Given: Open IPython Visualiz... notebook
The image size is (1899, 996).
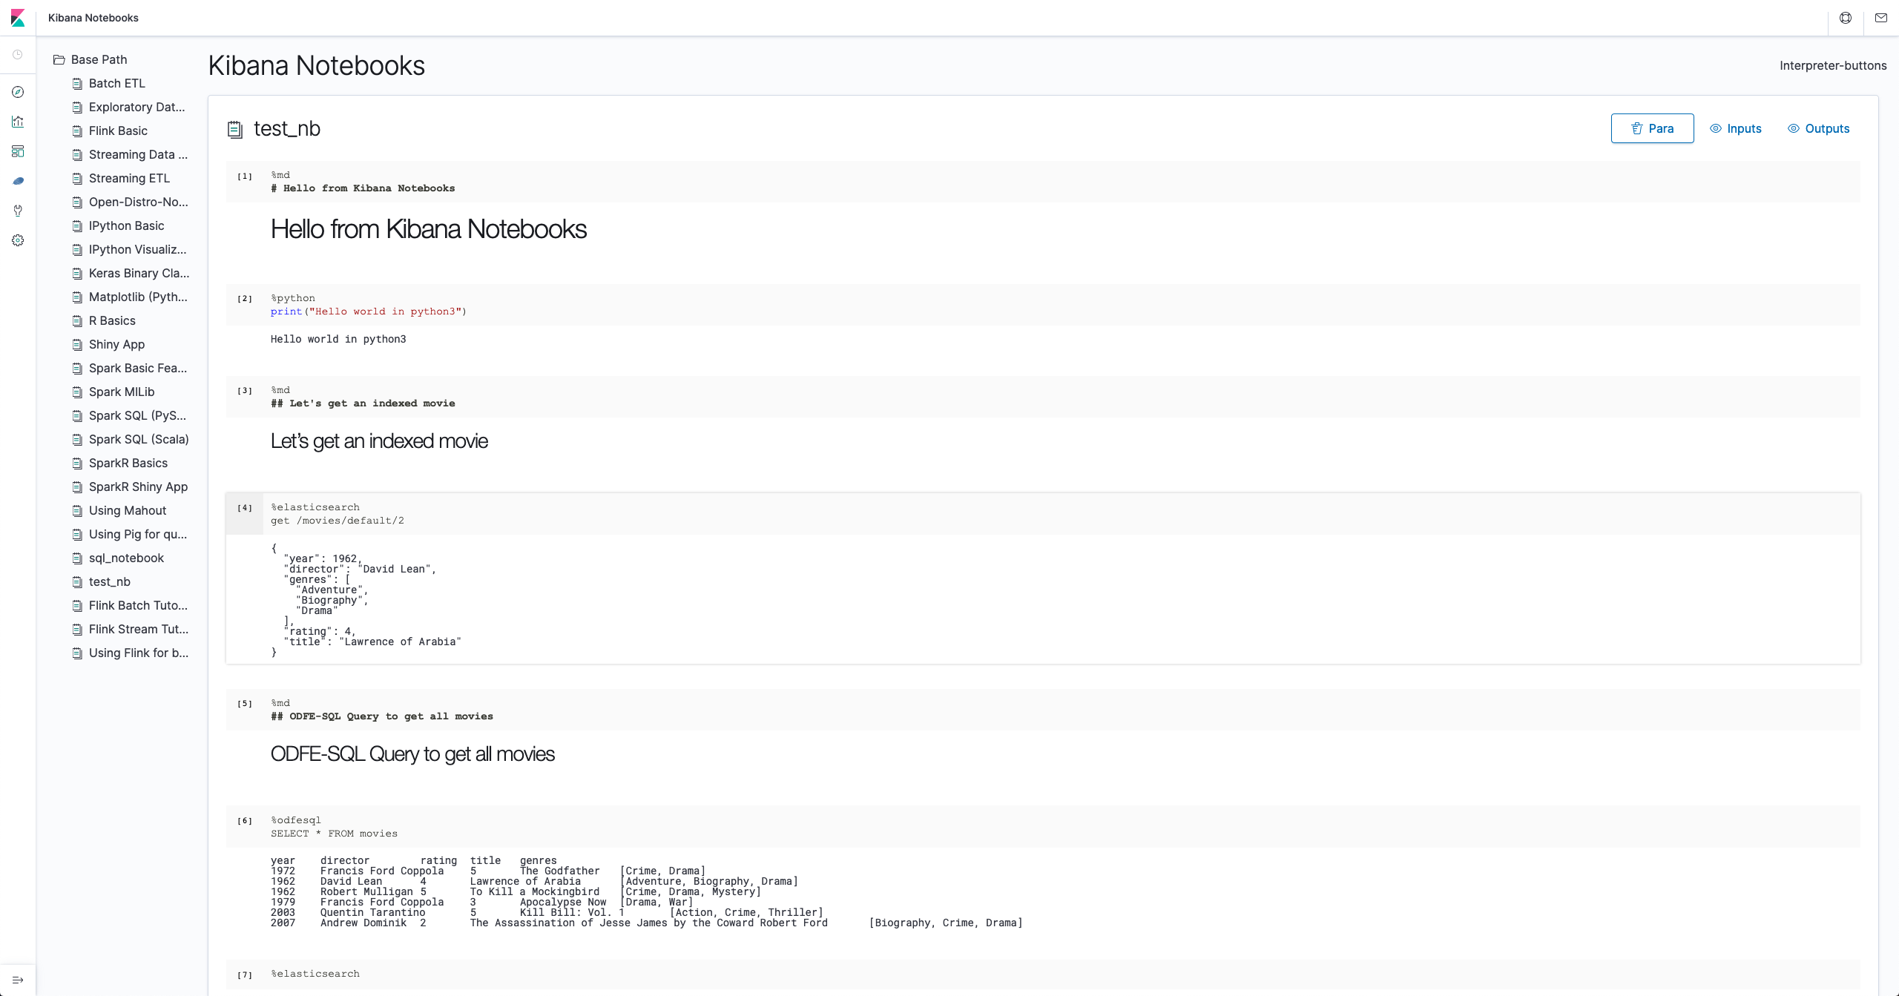Looking at the screenshot, I should [x=138, y=249].
